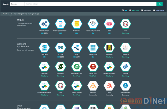This screenshot has height=109, width=167.
Task: Click the 'Session Cache' service name
Action: (93, 54)
